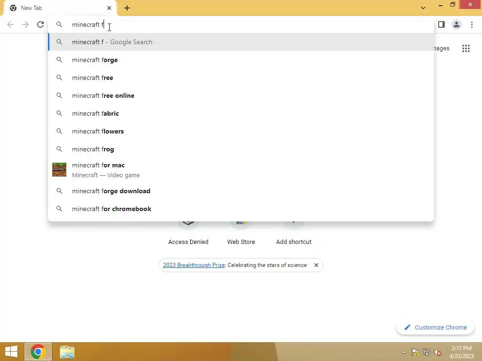Image resolution: width=482 pixels, height=361 pixels.
Task: Select the 'minecraft for chromebook' suggestion
Action: coord(241,209)
